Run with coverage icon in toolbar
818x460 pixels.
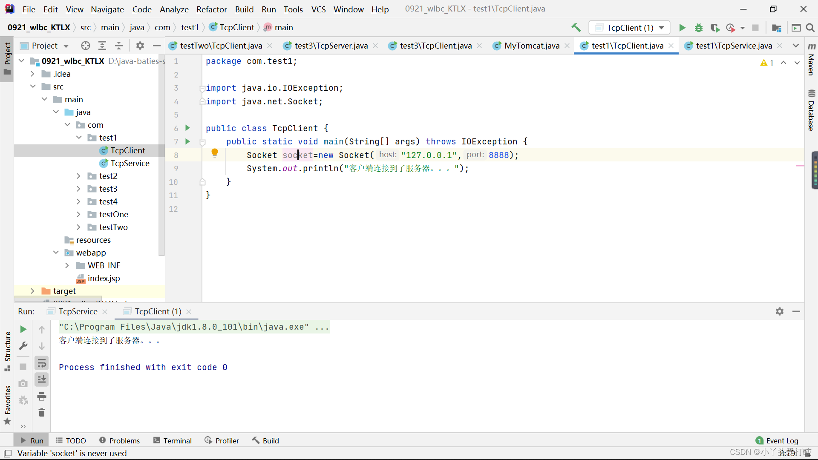pos(715,28)
